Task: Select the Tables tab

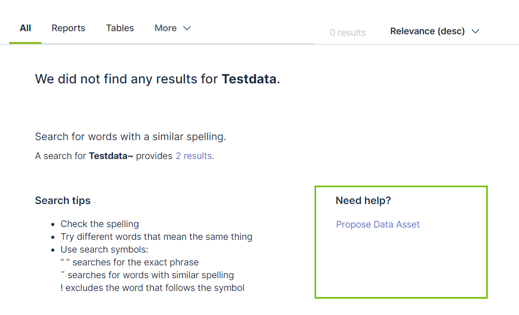Action: tap(120, 28)
